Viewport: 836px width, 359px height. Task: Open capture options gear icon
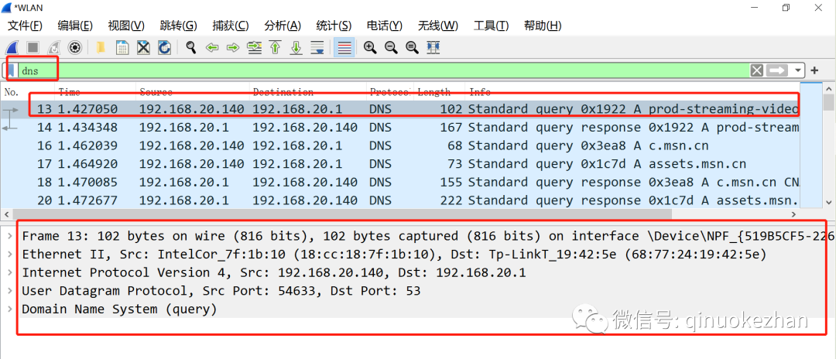(74, 47)
